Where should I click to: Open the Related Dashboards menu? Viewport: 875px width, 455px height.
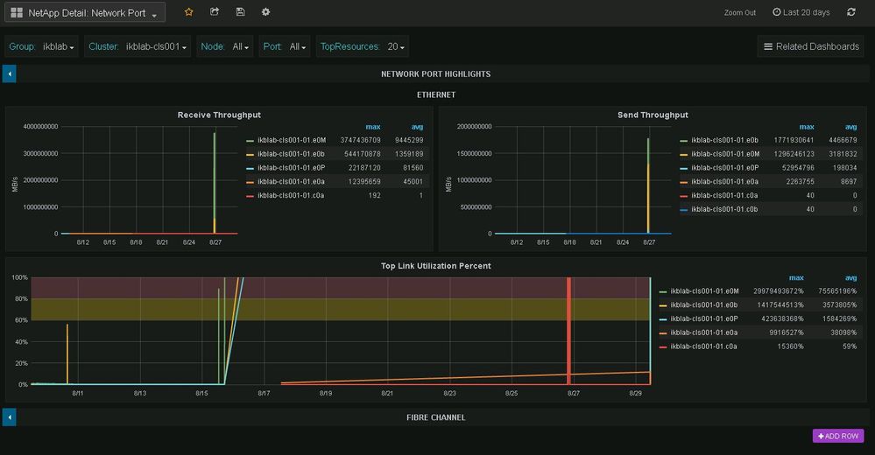[x=810, y=46]
